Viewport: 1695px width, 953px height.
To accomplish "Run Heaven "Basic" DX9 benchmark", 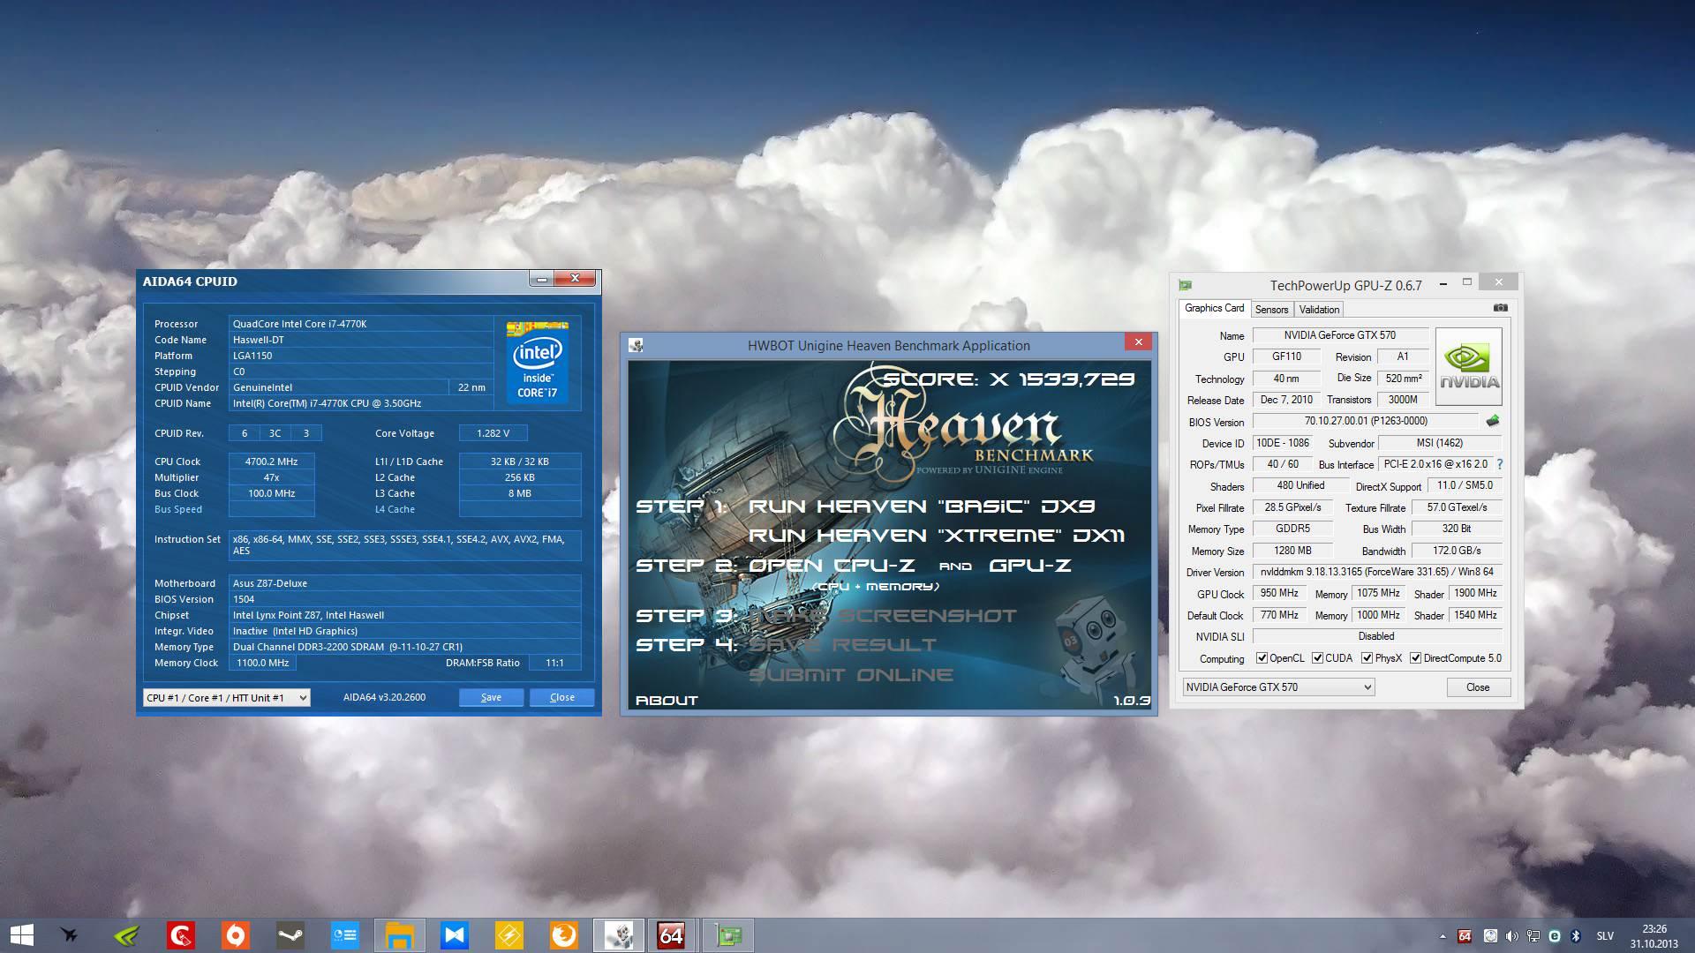I will [922, 506].
